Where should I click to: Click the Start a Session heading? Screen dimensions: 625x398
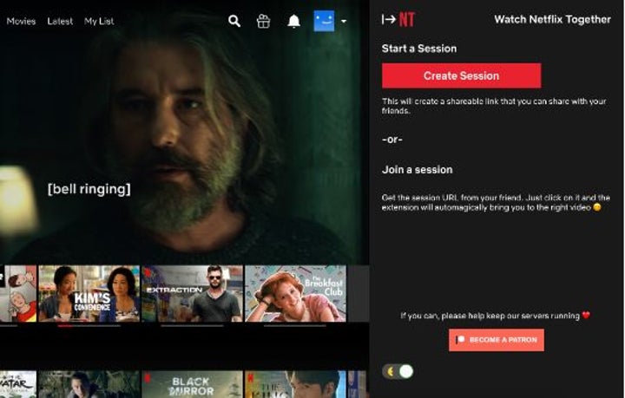point(419,49)
